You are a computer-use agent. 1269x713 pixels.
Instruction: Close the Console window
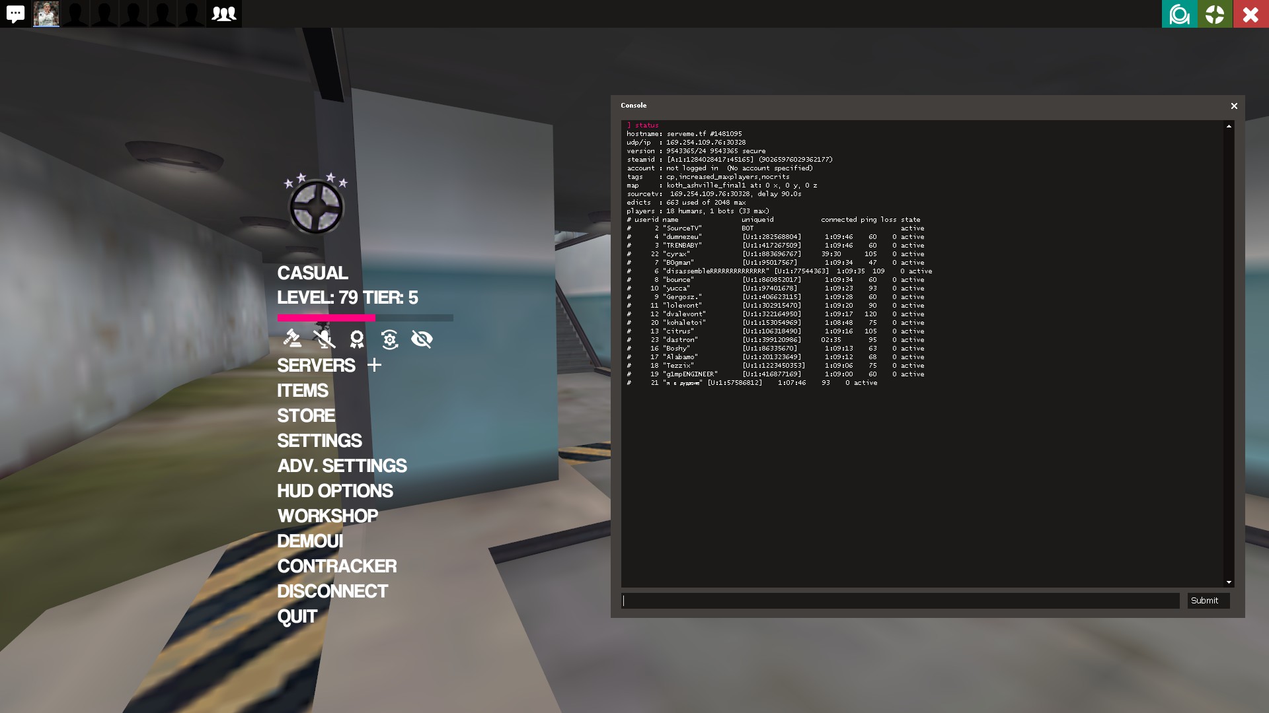[x=1233, y=106]
